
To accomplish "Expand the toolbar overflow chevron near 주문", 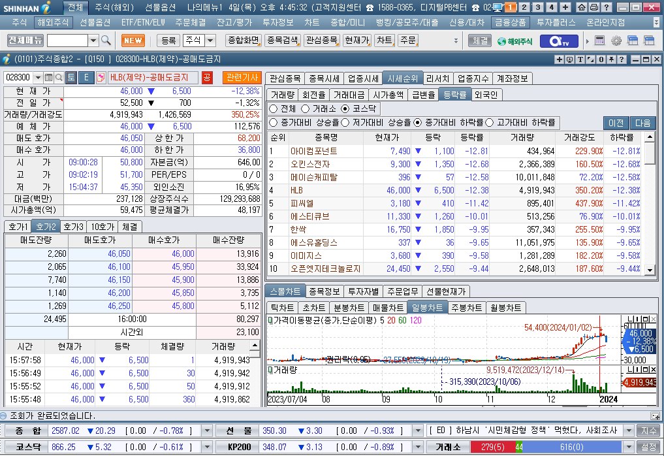I will (456, 41).
